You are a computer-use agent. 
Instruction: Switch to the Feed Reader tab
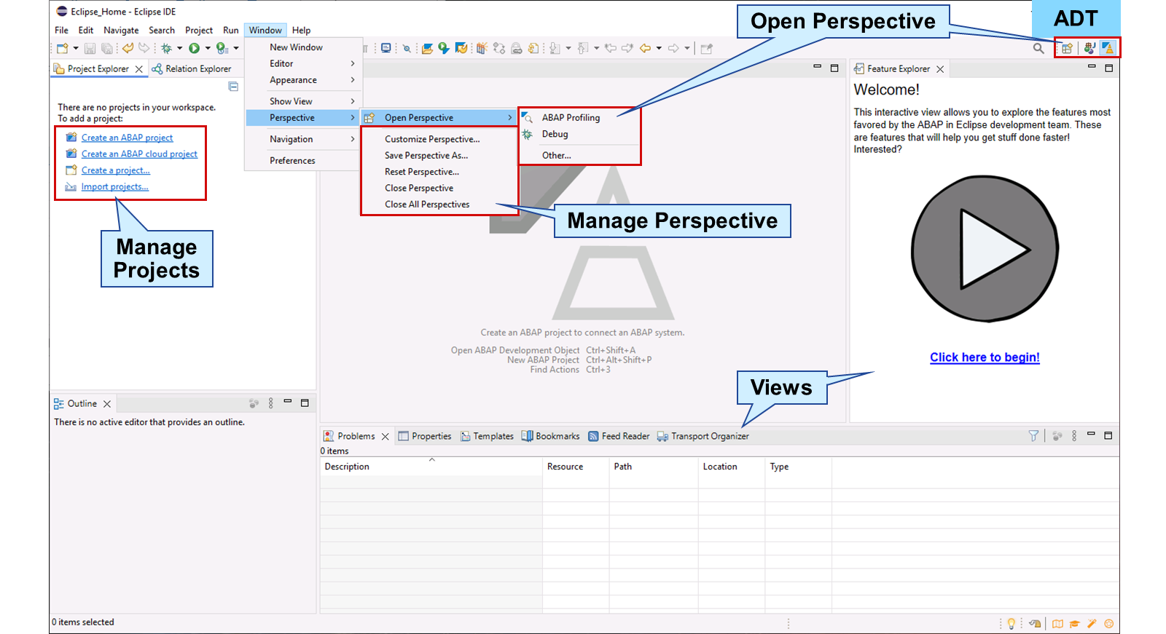click(619, 436)
